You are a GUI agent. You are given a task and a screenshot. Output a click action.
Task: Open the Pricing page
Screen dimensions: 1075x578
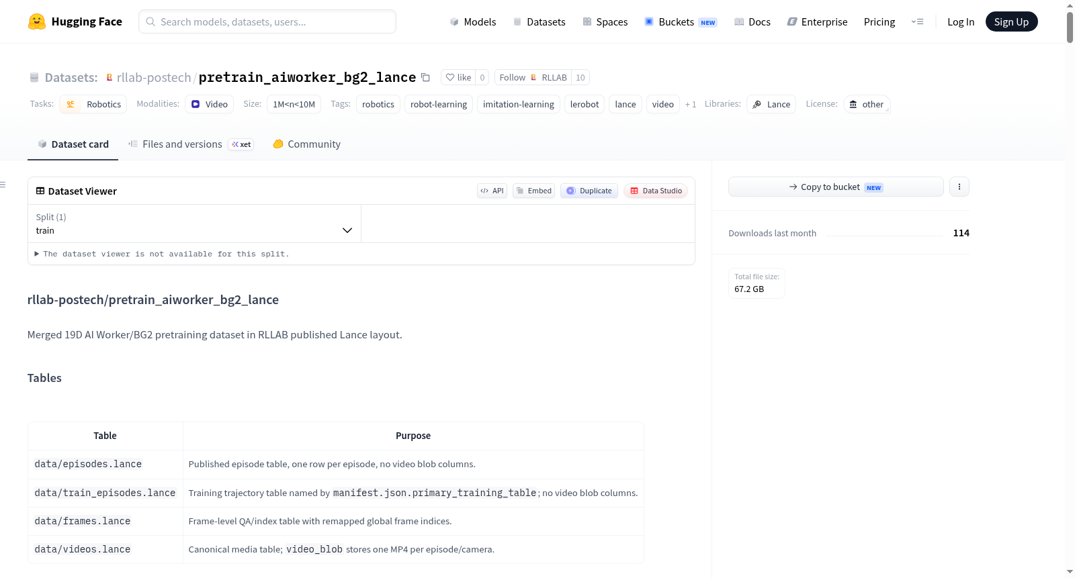click(879, 21)
